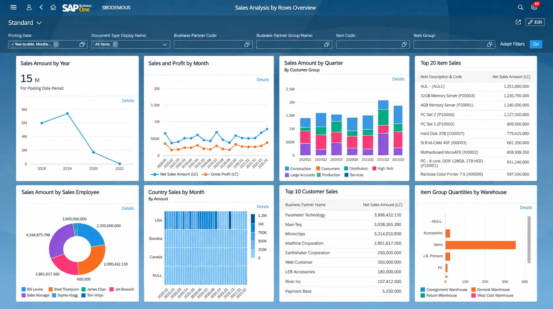553x309 pixels.
Task: Open the hamburger main menu
Action: tap(14, 7)
